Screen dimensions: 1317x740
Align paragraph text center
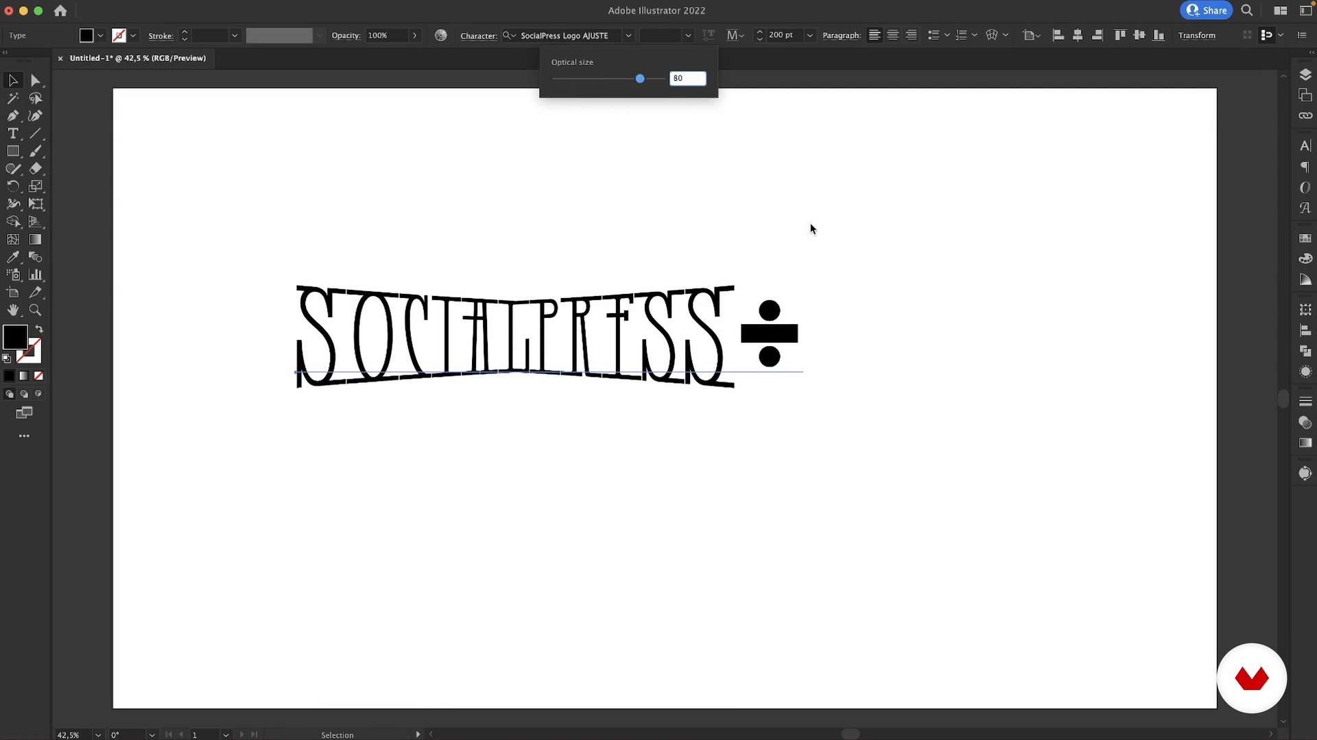click(893, 35)
